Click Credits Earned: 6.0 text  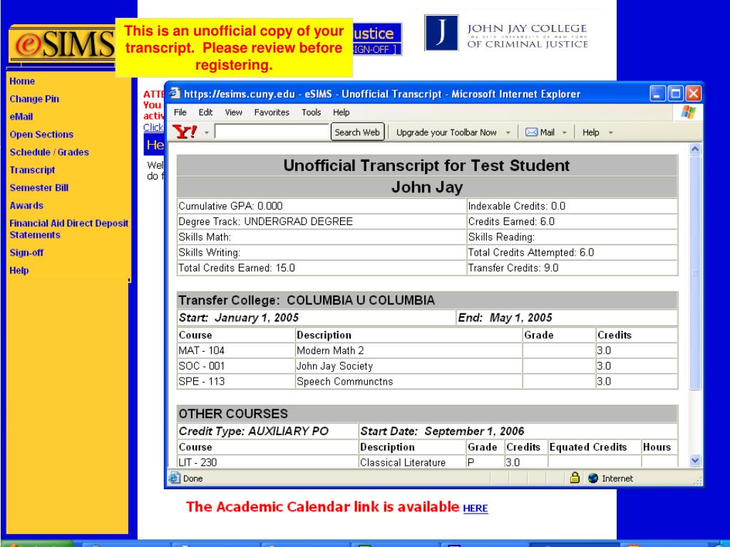[x=511, y=222]
